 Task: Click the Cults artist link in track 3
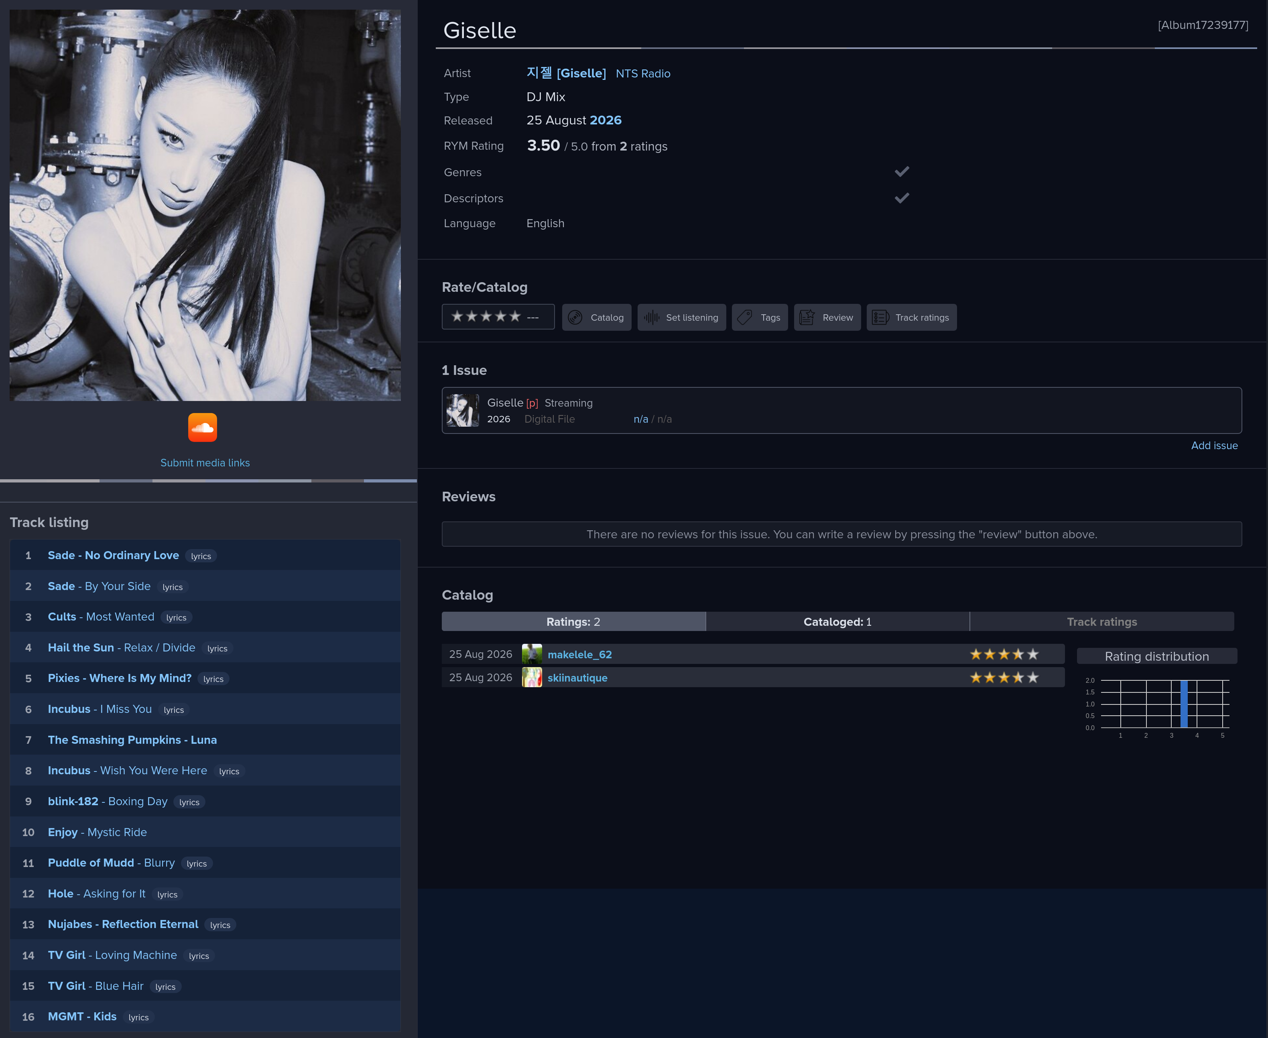(62, 617)
